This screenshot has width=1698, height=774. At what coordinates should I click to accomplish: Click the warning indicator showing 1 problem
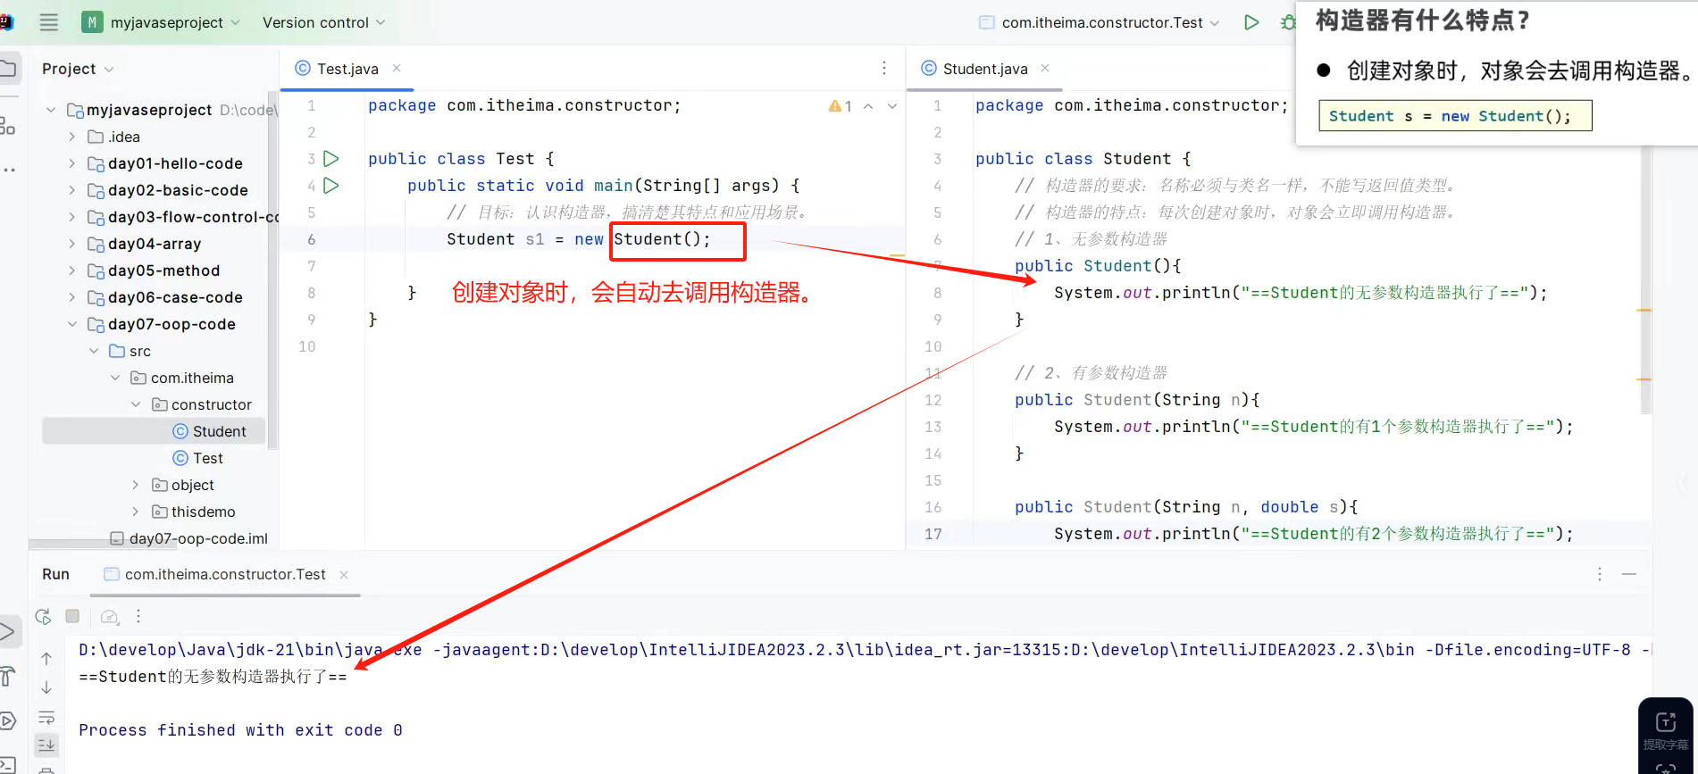pos(840,106)
